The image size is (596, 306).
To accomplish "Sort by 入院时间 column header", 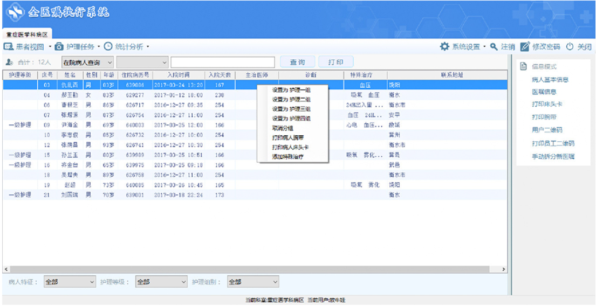I will click(x=179, y=75).
